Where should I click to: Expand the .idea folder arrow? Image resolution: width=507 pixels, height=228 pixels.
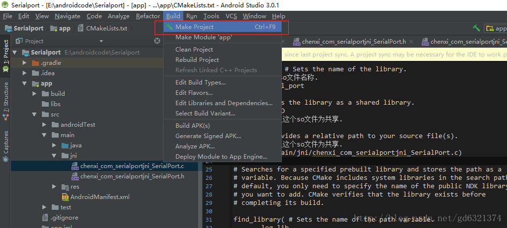point(25,73)
